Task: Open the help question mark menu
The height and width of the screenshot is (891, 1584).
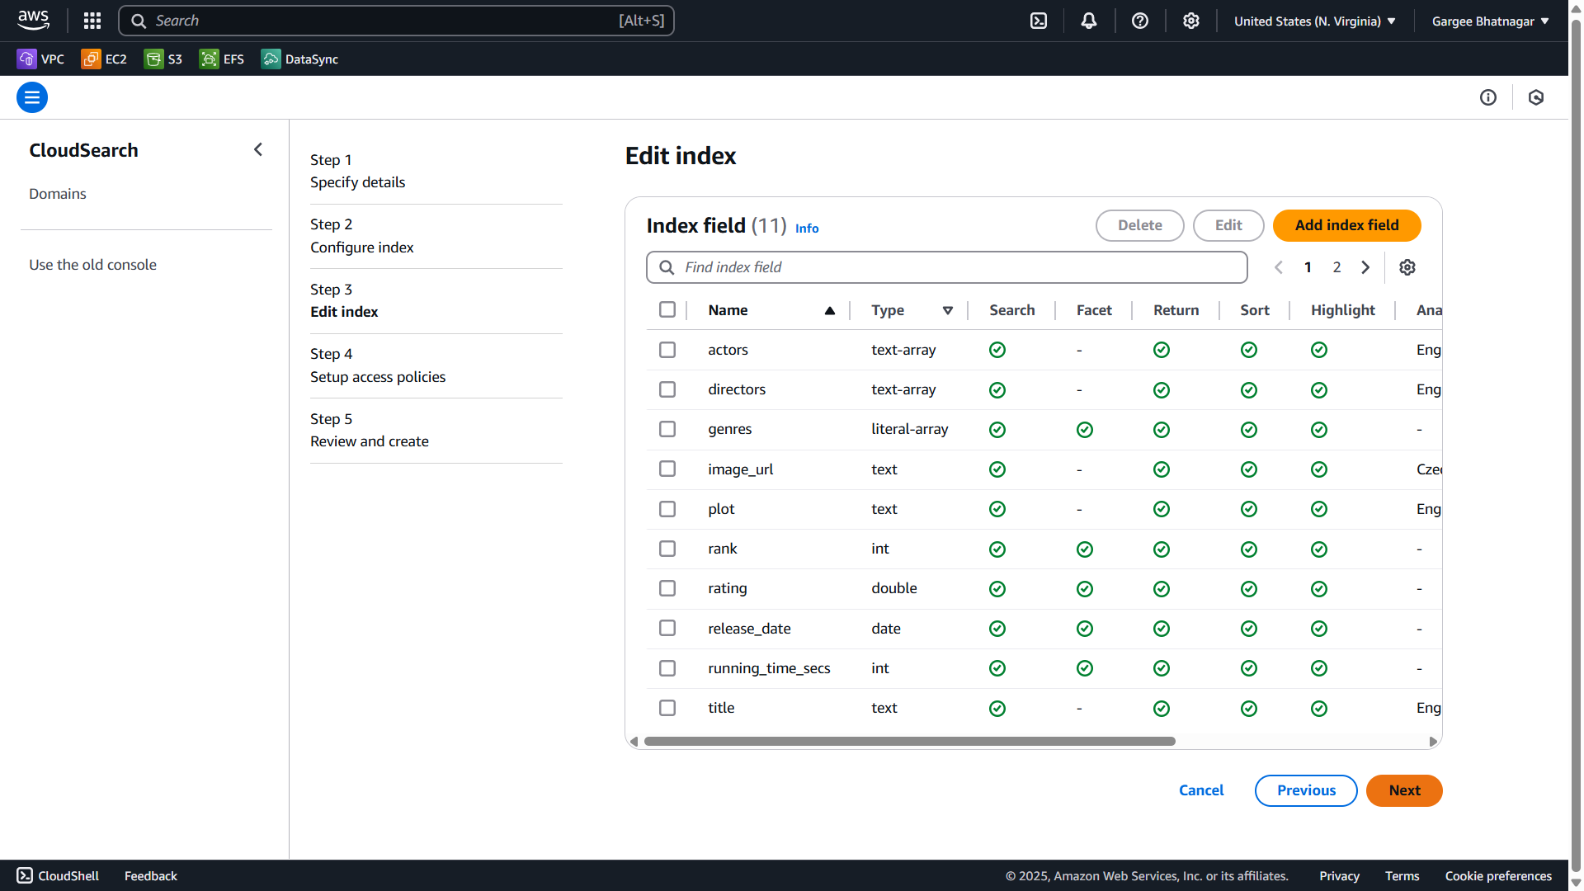Action: 1140,21
